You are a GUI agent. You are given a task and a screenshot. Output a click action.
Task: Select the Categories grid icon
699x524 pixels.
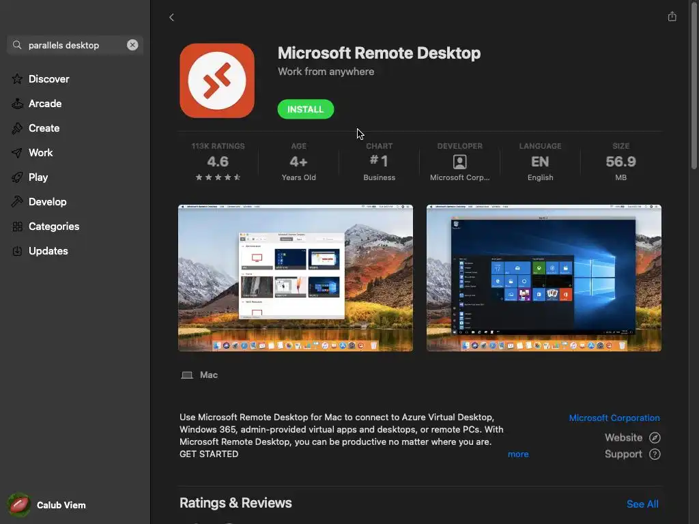[17, 227]
